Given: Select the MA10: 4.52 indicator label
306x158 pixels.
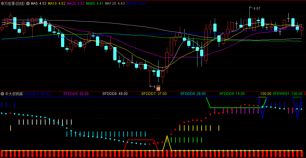Looking at the screenshot, I should click(57, 4).
